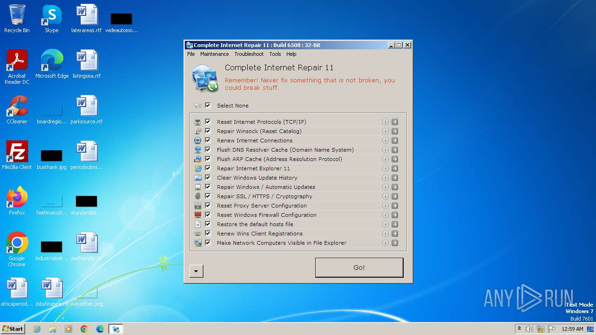
Task: Run arrow for Renew Wins Client Registrations
Action: tap(395, 234)
